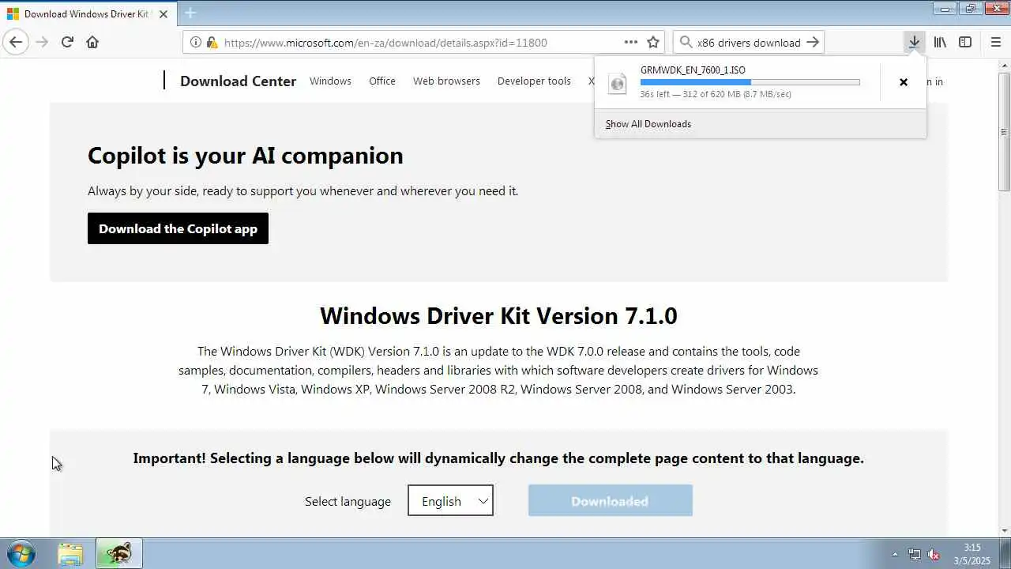Click the download progress bar
Image resolution: width=1011 pixels, height=569 pixels.
tap(750, 82)
